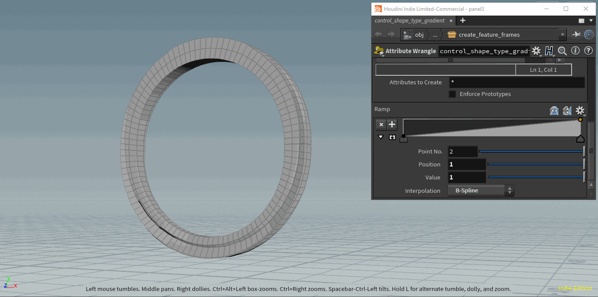Flip the ramp values vertically

point(567,111)
